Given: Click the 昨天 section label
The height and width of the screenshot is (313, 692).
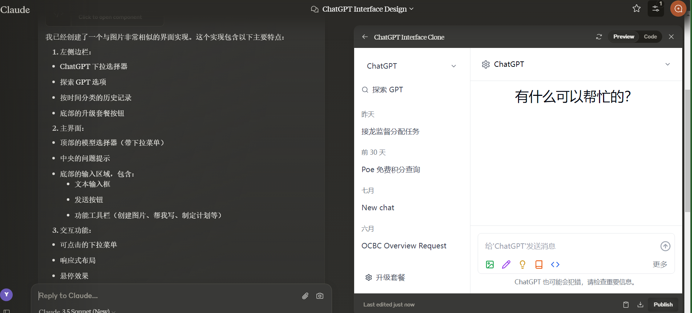Looking at the screenshot, I should 368,114.
